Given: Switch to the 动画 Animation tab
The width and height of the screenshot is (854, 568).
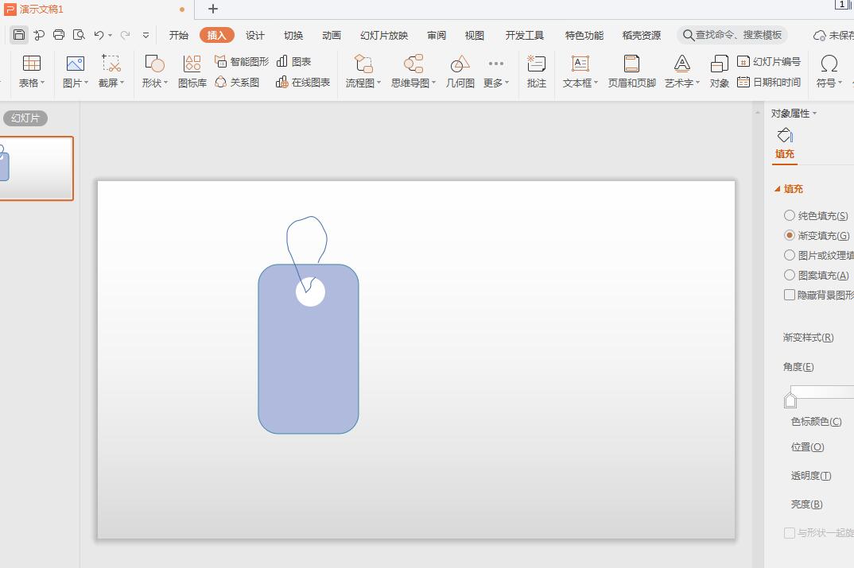Looking at the screenshot, I should [331, 36].
